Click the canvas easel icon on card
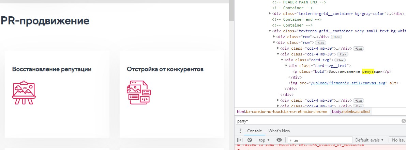 click(24, 93)
